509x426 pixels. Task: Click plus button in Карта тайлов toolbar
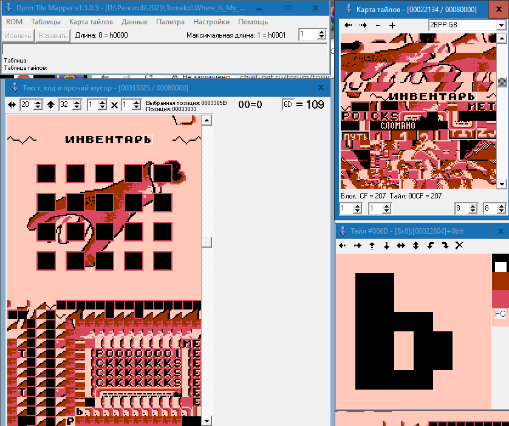[392, 25]
